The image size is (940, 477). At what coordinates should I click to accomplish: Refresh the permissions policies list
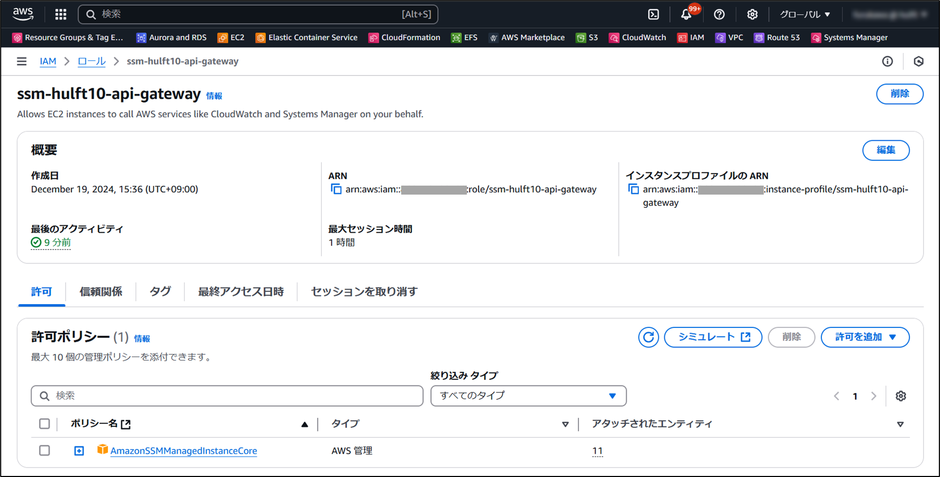coord(648,337)
